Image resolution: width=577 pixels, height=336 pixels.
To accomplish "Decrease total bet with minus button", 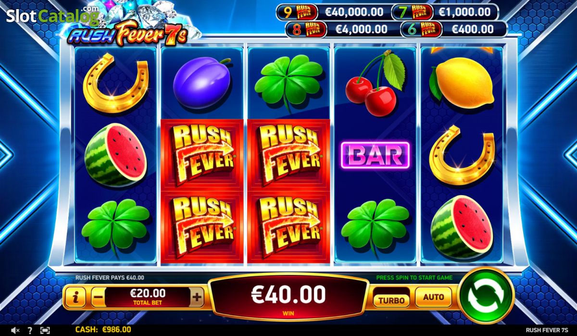I will [x=98, y=298].
